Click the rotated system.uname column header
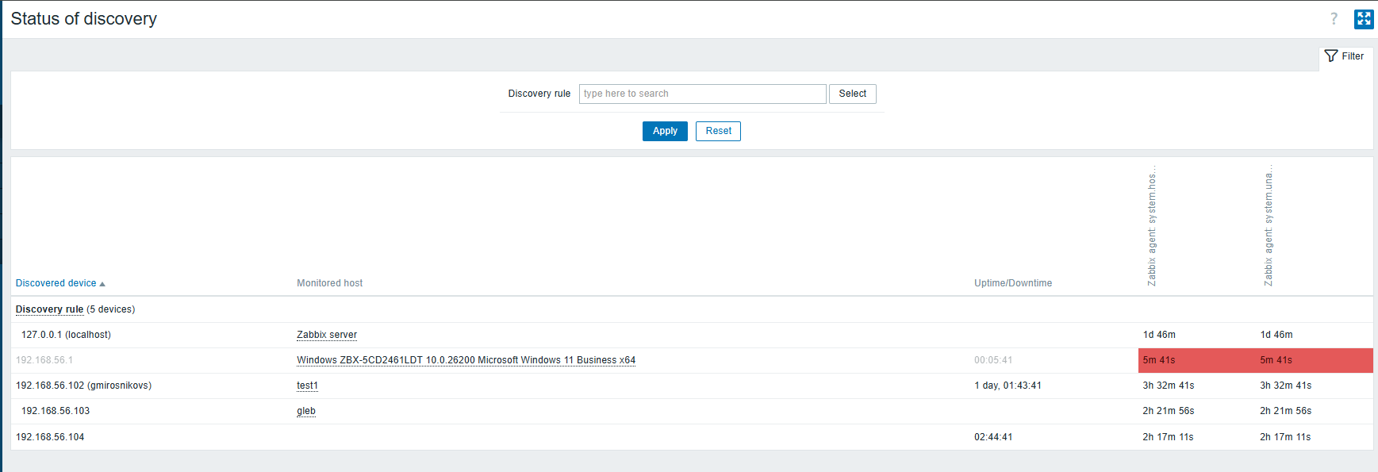 click(1269, 226)
